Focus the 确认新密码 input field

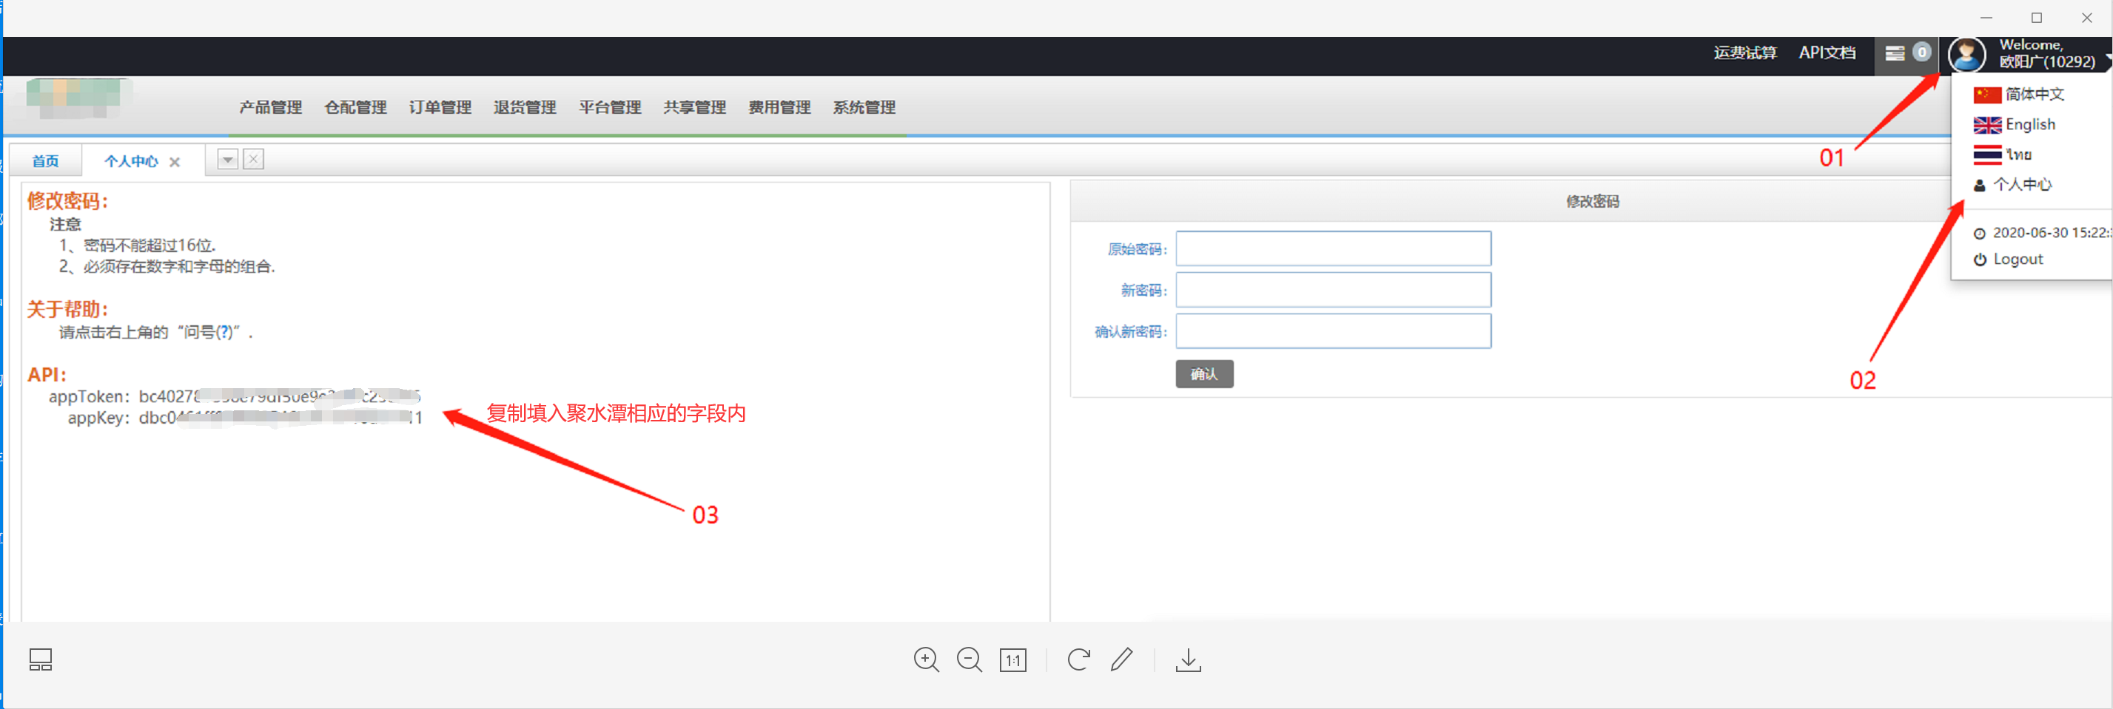1333,332
